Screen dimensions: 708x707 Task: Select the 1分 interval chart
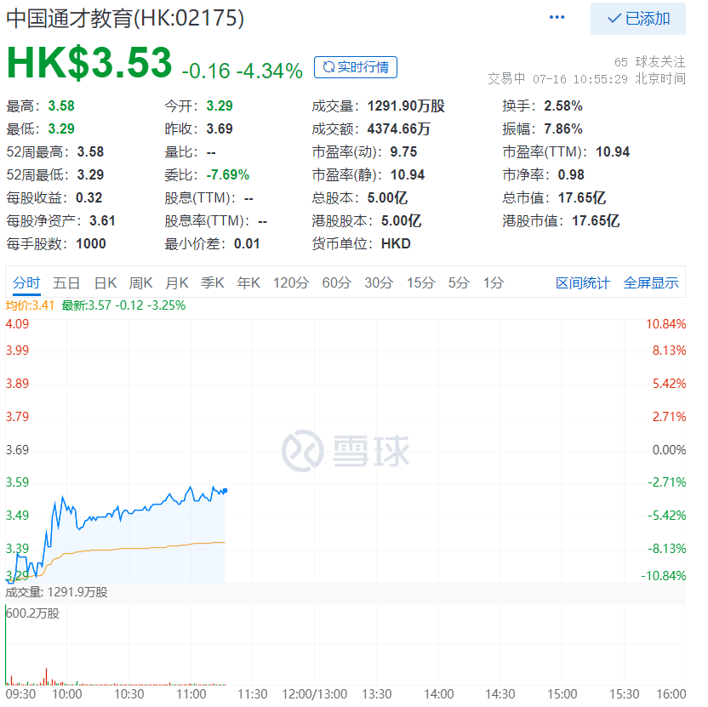(x=494, y=283)
